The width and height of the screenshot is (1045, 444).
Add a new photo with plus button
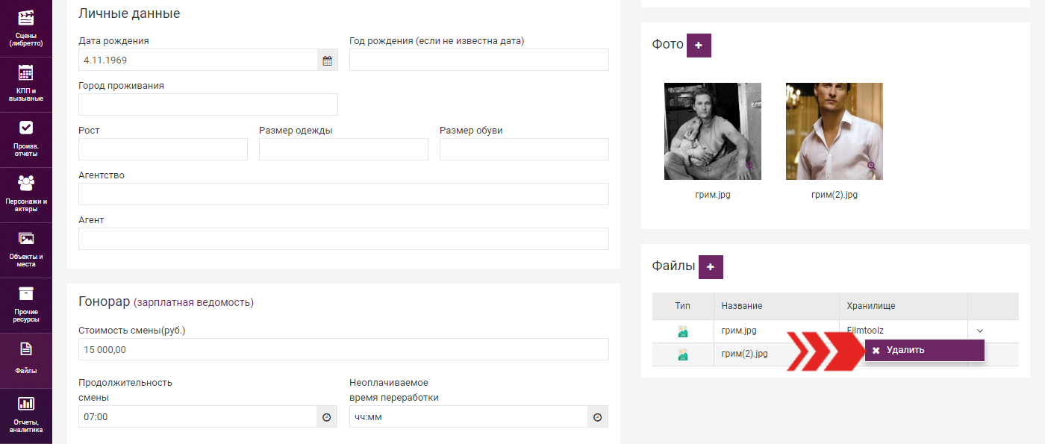pos(699,46)
